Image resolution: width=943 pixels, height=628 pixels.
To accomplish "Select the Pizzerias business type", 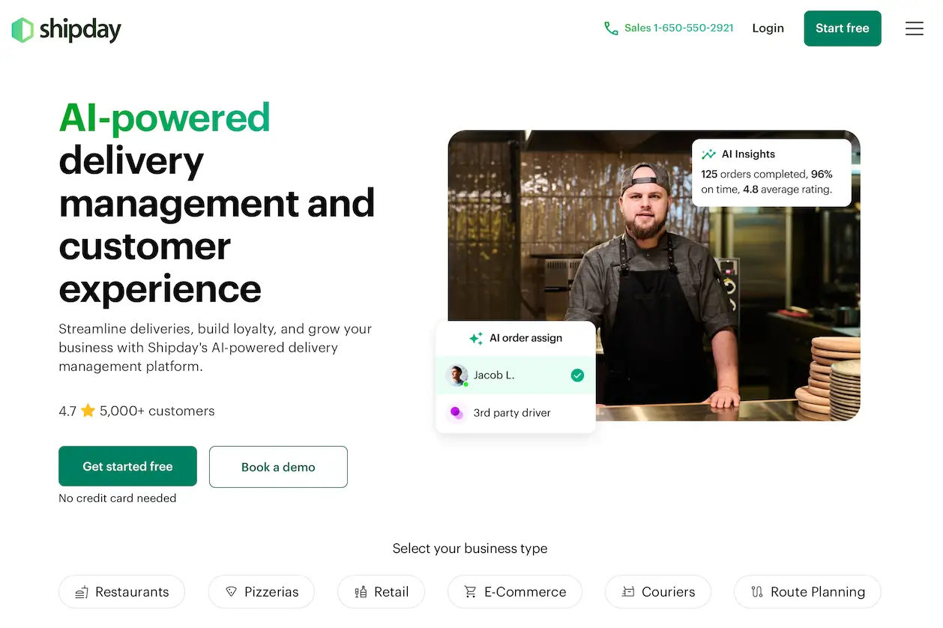I will click(262, 592).
